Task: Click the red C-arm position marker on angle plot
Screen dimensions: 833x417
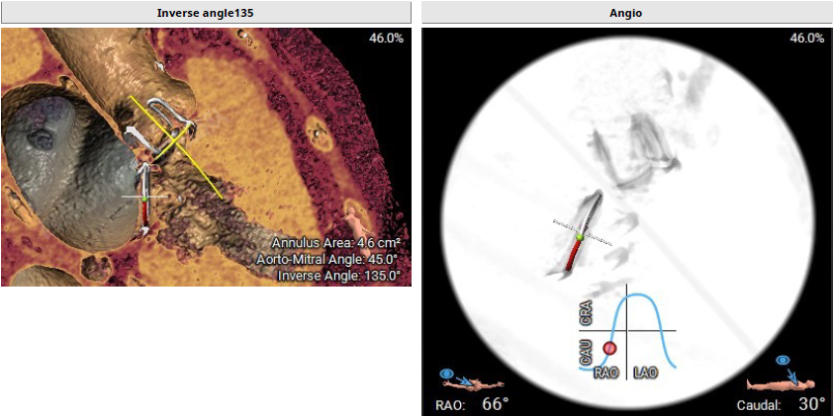Action: point(609,348)
